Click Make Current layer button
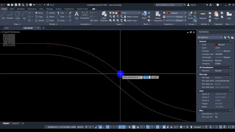 coord(131,17)
